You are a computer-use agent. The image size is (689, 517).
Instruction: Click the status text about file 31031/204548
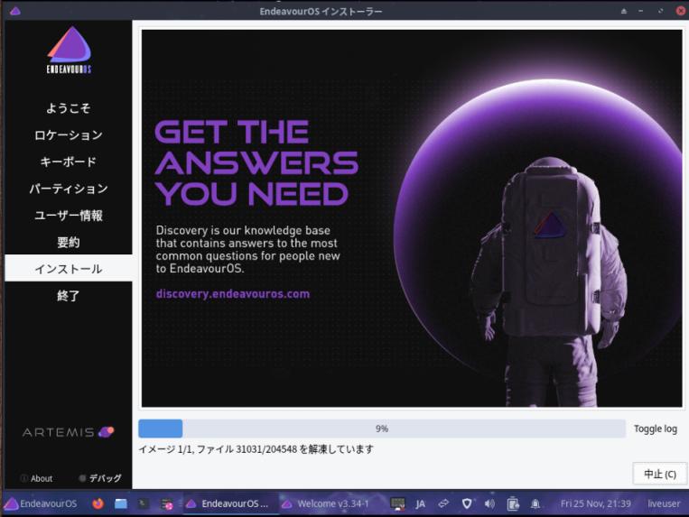pos(256,449)
